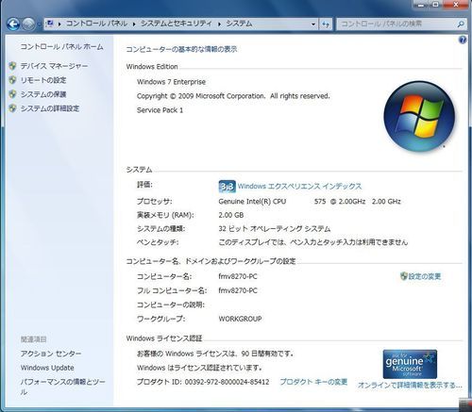Open Windows Update link in sidebar
The width and height of the screenshot is (472, 412).
click(47, 368)
